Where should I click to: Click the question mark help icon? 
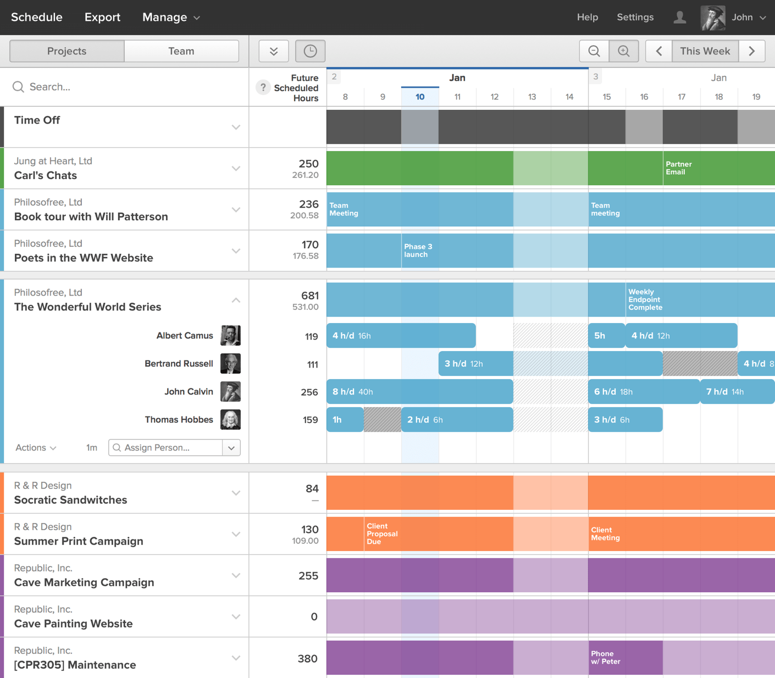point(263,87)
